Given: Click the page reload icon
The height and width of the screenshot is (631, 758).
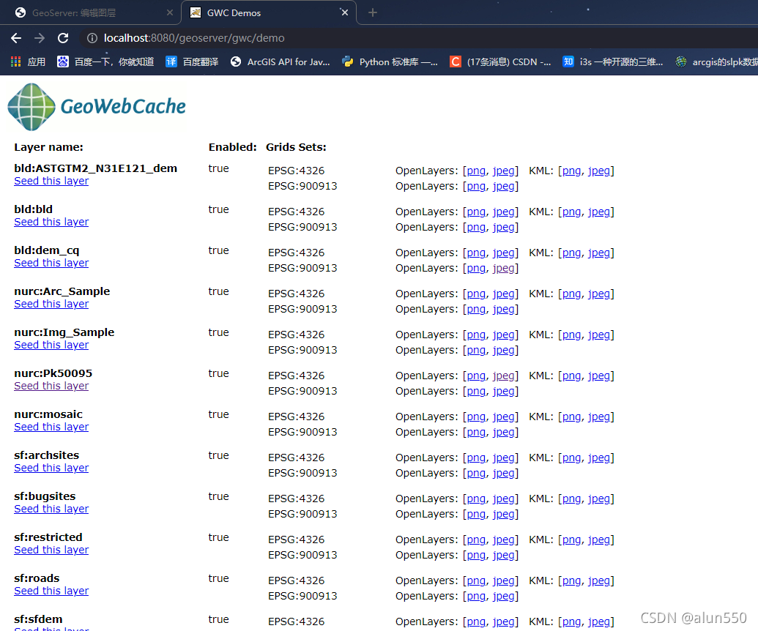Looking at the screenshot, I should click(63, 38).
